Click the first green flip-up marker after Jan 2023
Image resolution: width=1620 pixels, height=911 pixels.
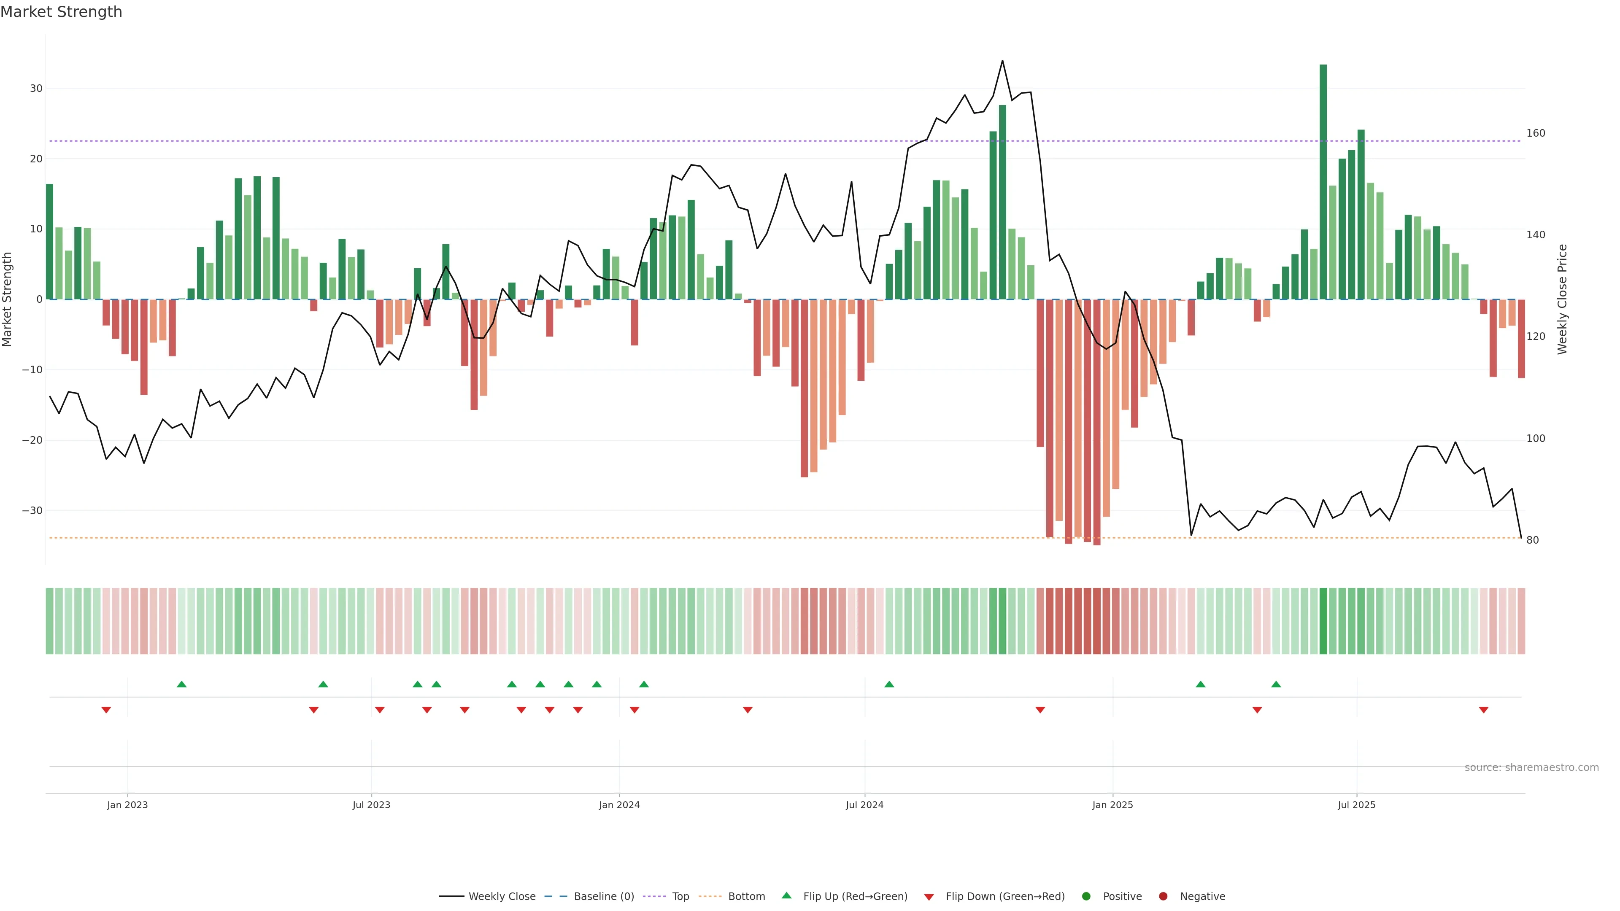(182, 684)
